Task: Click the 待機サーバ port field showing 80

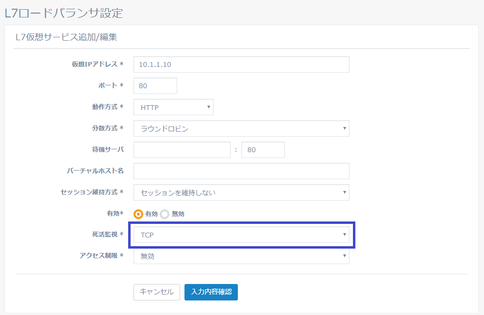Action: coord(263,150)
